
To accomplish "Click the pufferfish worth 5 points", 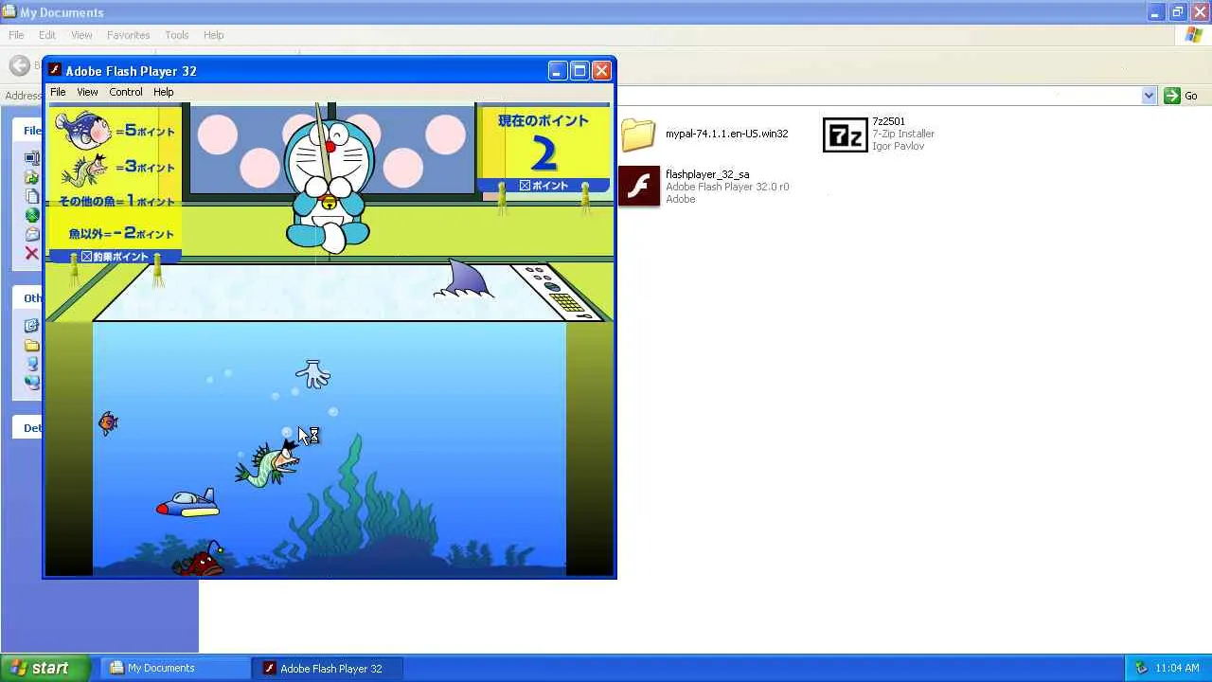I will click(83, 129).
